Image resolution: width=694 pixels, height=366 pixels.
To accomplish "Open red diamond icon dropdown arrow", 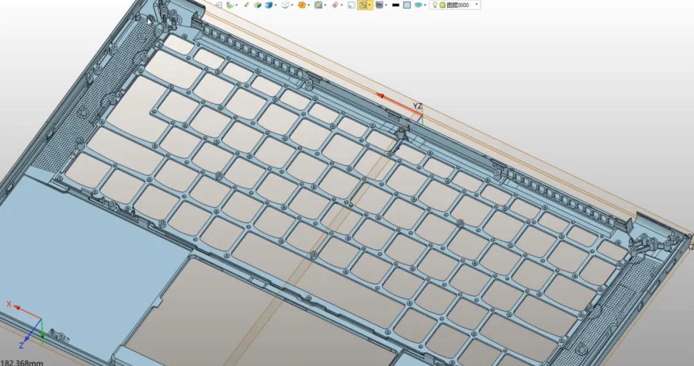I will (342, 5).
